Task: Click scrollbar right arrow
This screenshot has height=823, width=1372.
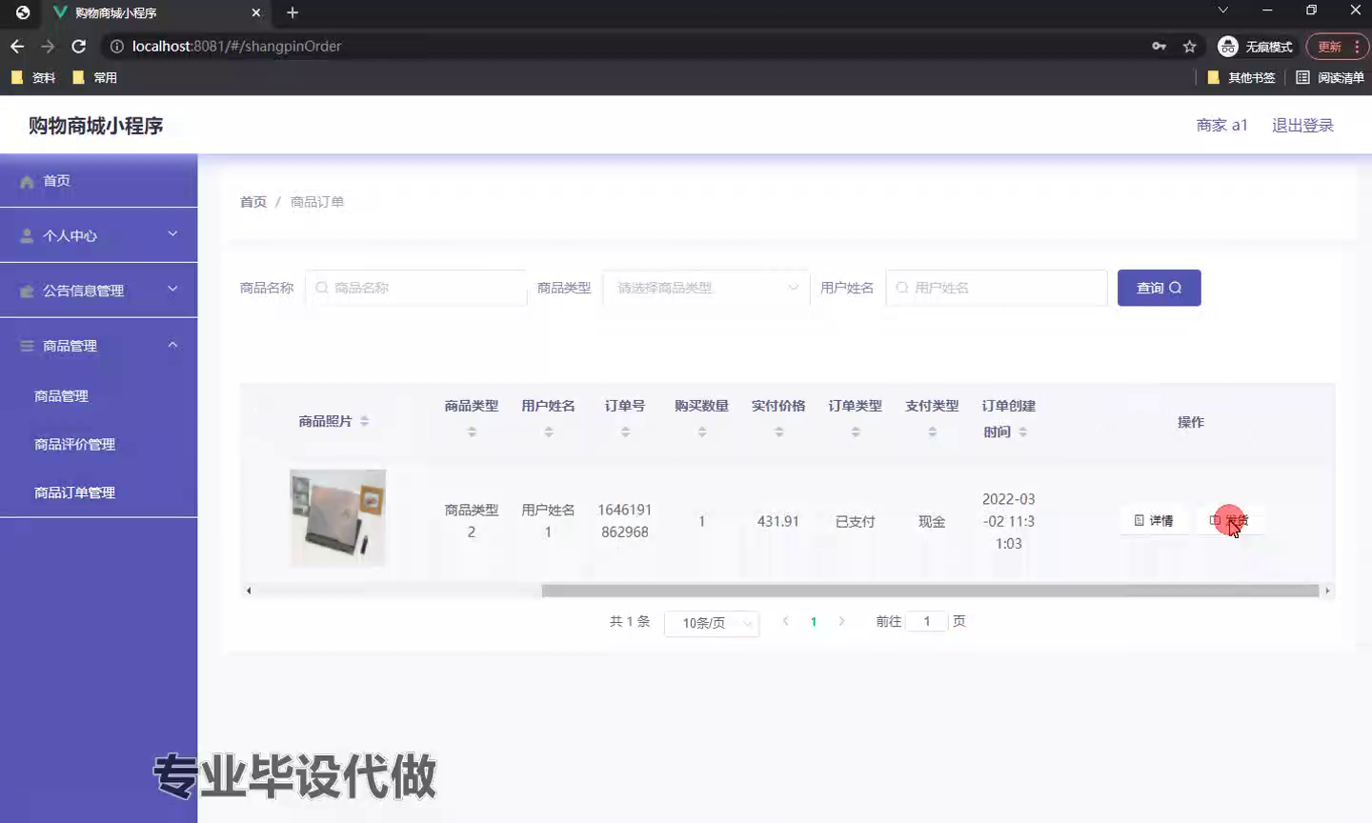Action: 1327,591
